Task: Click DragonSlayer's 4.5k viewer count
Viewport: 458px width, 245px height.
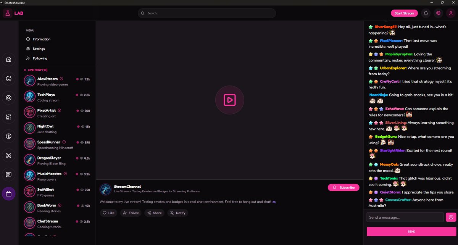Action: (x=87, y=158)
